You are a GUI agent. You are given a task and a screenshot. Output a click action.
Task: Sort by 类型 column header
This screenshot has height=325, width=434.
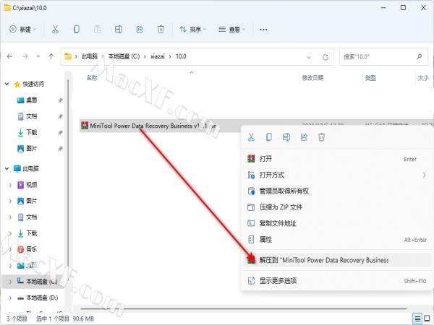(370, 78)
